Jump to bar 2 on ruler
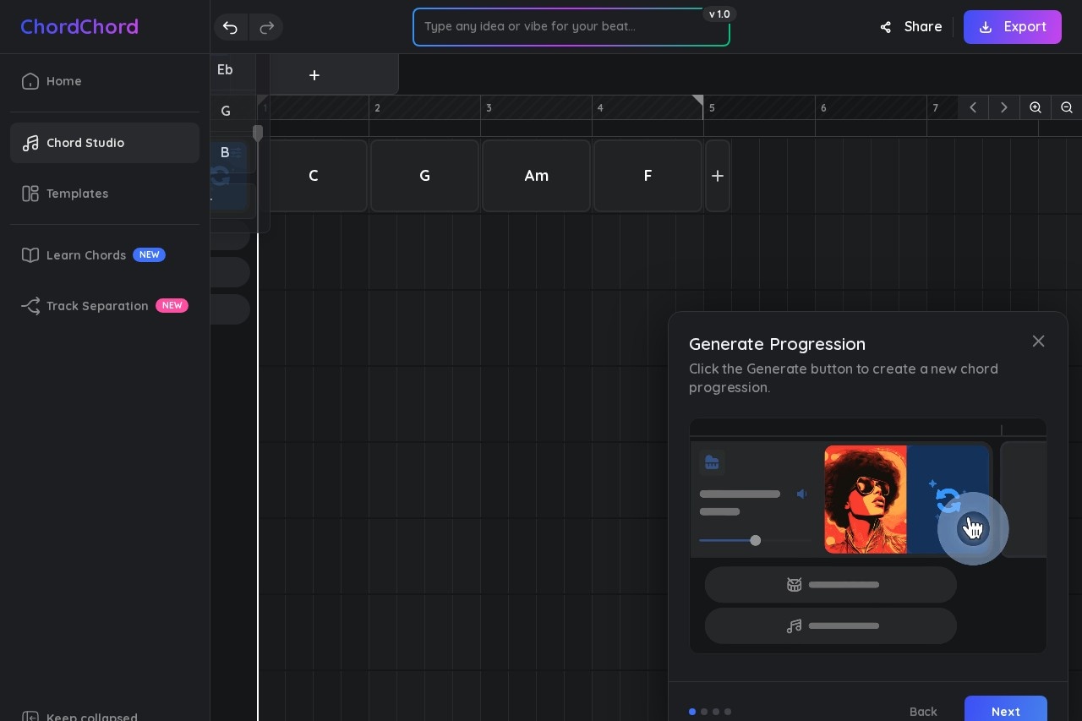Screen dimensions: 1082x721 [377, 107]
